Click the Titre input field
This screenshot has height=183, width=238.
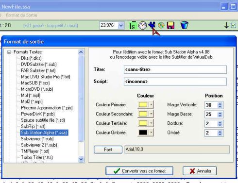point(175,69)
